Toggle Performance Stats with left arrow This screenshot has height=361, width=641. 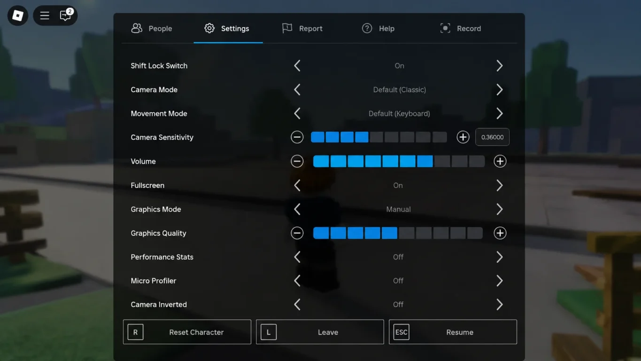pyautogui.click(x=297, y=257)
